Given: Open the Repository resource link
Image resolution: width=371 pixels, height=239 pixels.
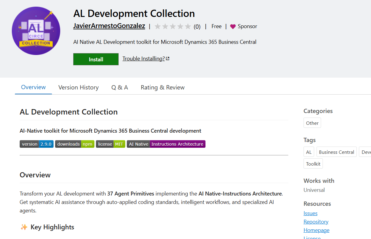Looking at the screenshot, I should coord(316,222).
